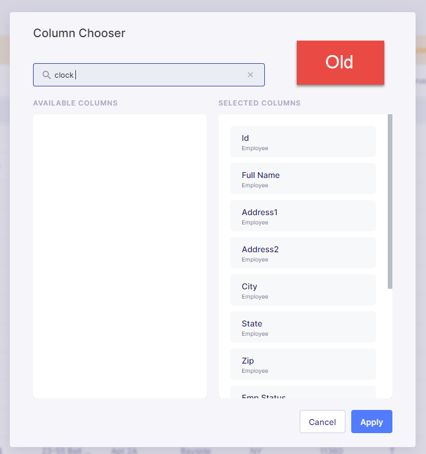Select the Address2 column item
Screen dimensions: 426x454
click(x=303, y=253)
